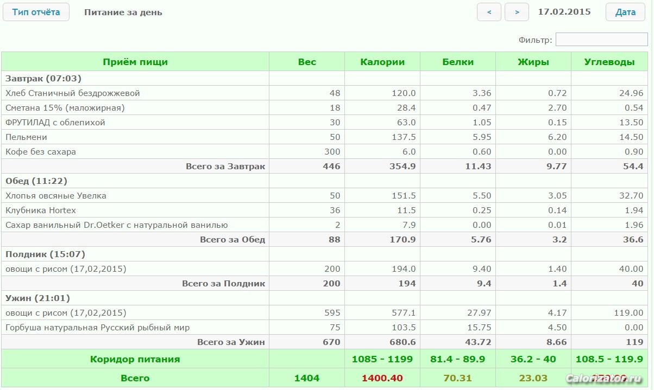
Task: Open the Тип отчёта report type button
Action: pyautogui.click(x=36, y=12)
